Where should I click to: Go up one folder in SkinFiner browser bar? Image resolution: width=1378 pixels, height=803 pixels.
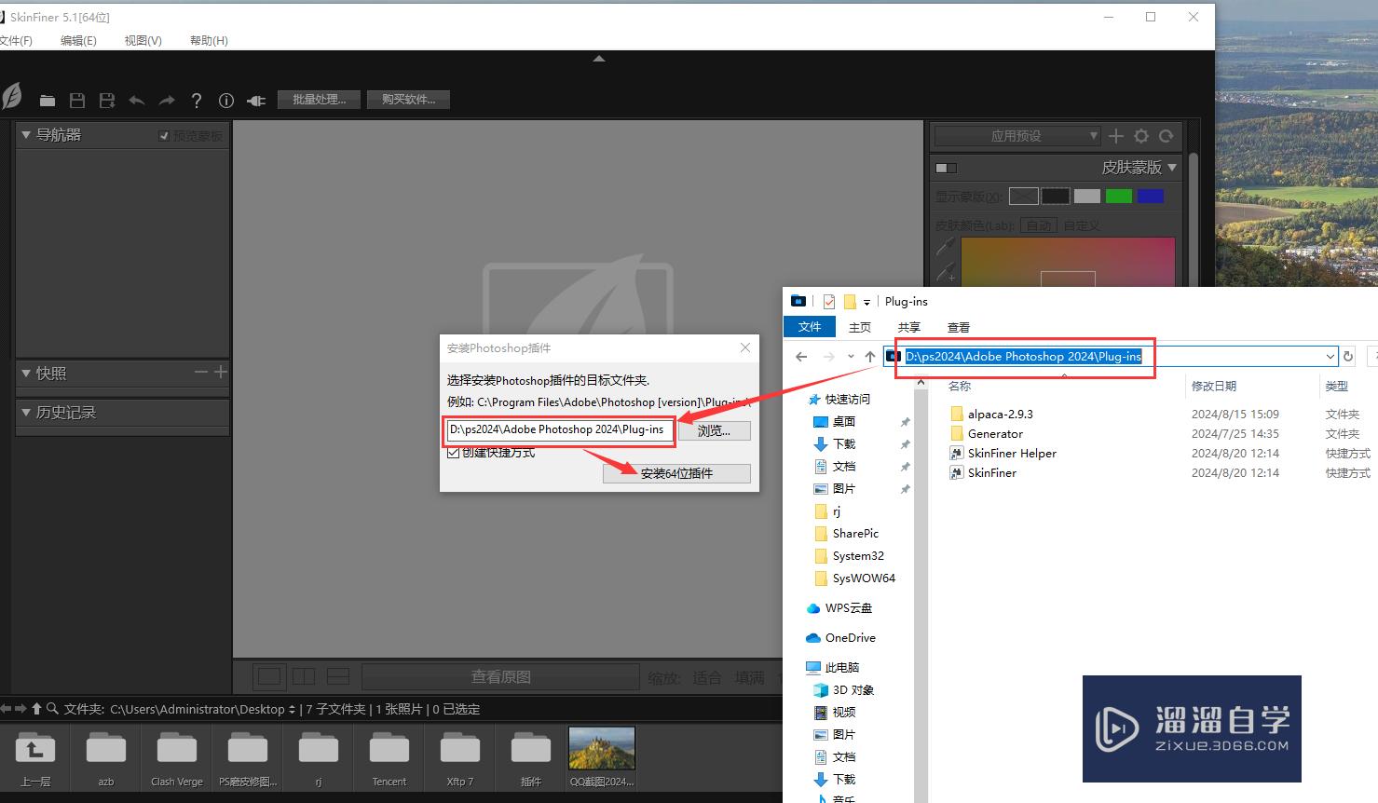[37, 709]
